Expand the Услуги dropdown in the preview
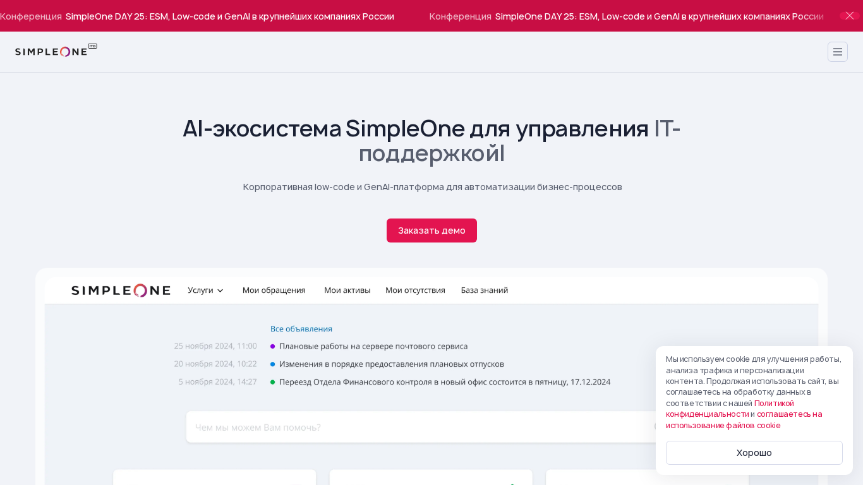Viewport: 863px width, 485px height. [206, 290]
